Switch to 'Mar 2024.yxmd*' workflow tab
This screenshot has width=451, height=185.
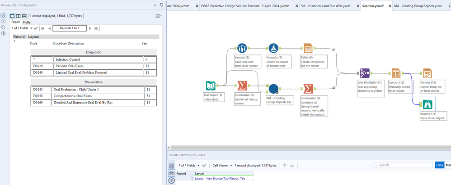coord(178,6)
